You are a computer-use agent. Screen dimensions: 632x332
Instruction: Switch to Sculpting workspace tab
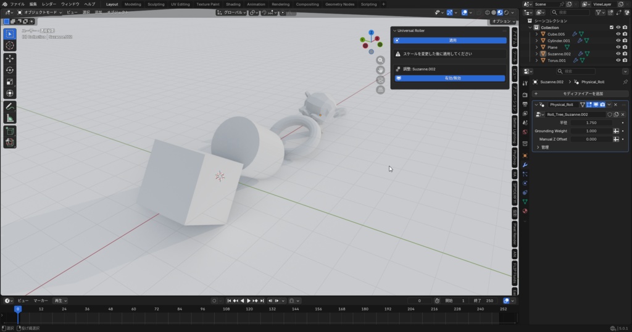[156, 4]
